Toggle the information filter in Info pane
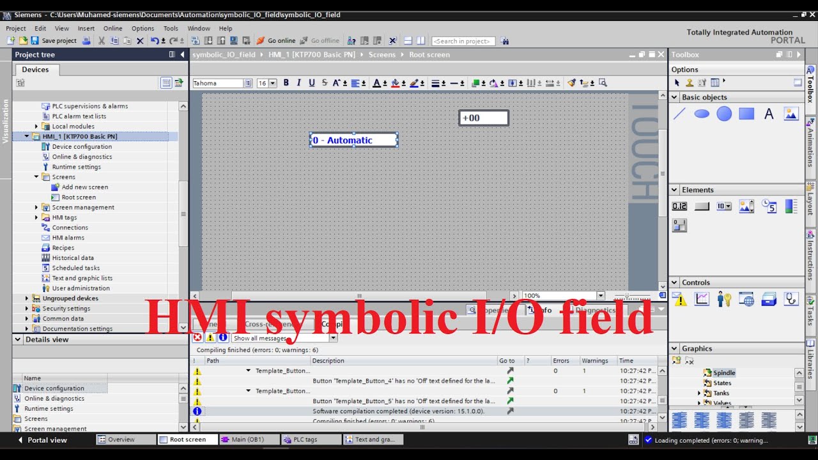This screenshot has height=460, width=818. (223, 337)
